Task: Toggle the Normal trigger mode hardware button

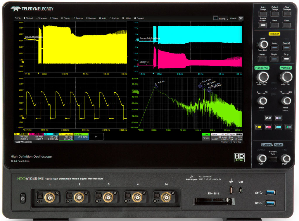Action: [x=286, y=48]
